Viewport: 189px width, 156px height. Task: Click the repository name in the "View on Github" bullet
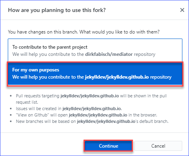98,115
